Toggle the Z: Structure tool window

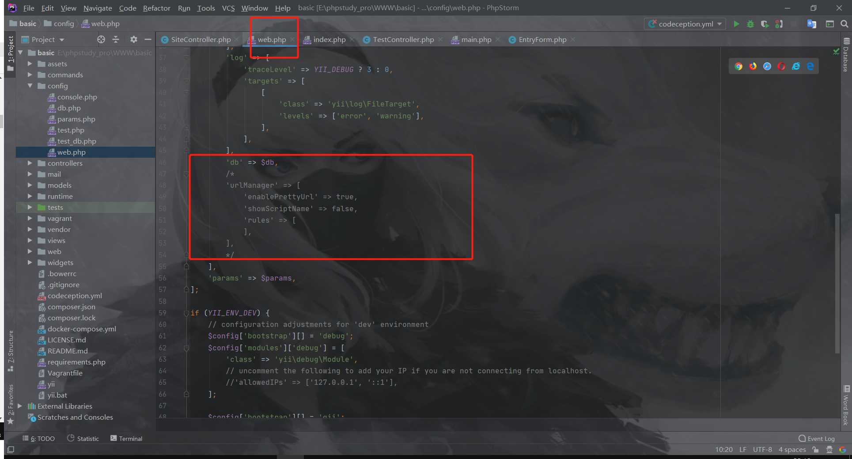11,351
